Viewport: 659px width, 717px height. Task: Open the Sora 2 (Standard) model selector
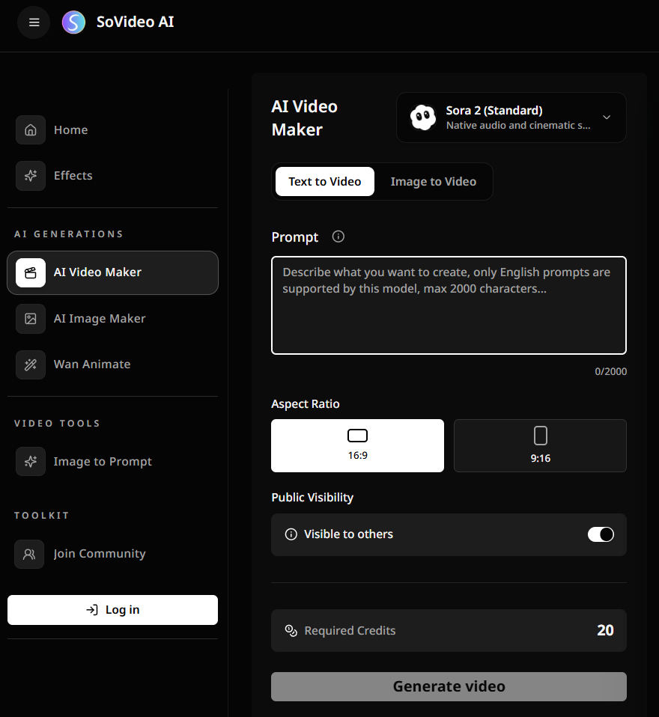pos(511,118)
